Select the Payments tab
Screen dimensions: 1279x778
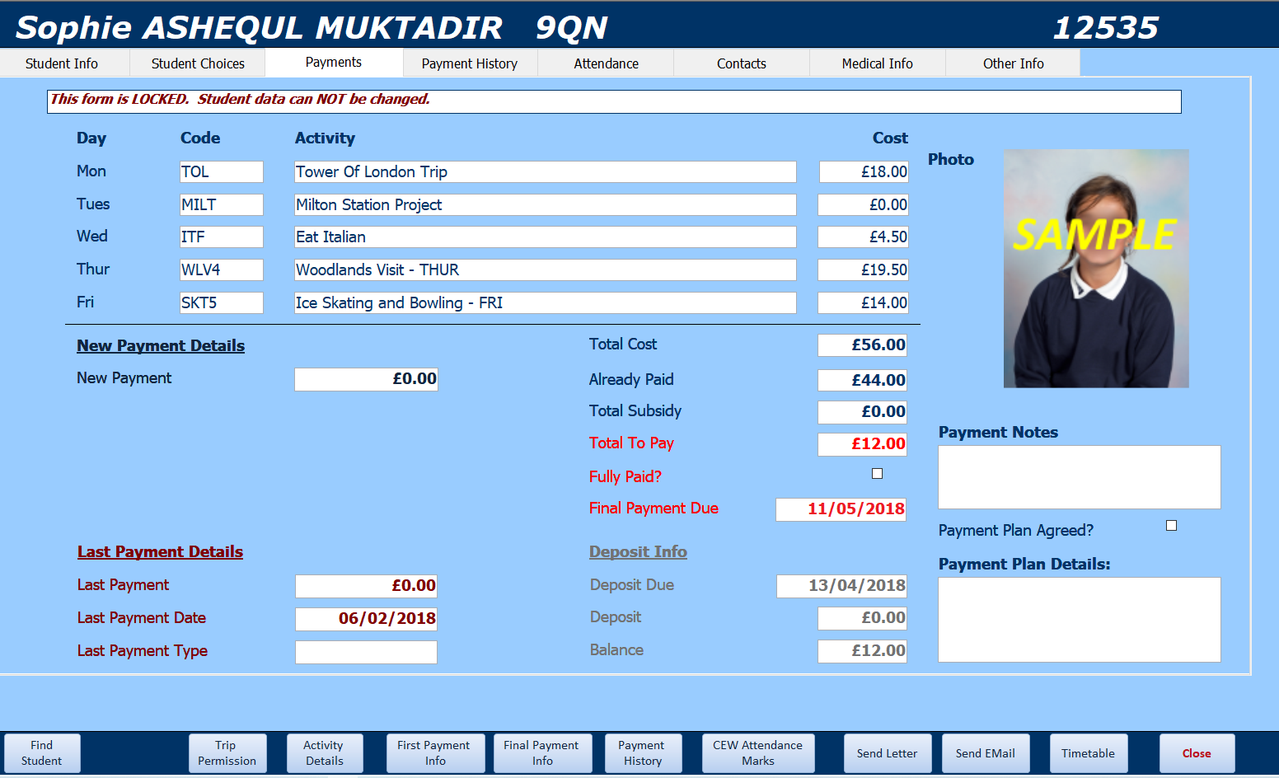pyautogui.click(x=334, y=63)
